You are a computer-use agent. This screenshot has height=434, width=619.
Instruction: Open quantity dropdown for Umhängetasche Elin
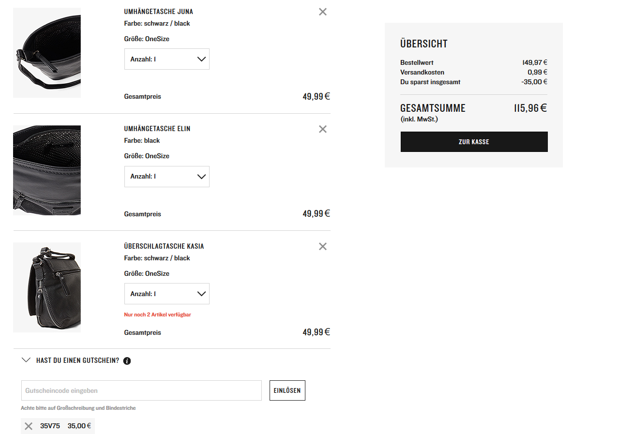[166, 177]
